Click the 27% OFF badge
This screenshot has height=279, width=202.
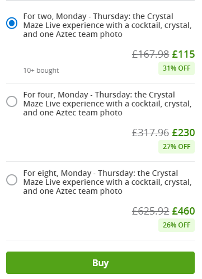click(x=176, y=147)
